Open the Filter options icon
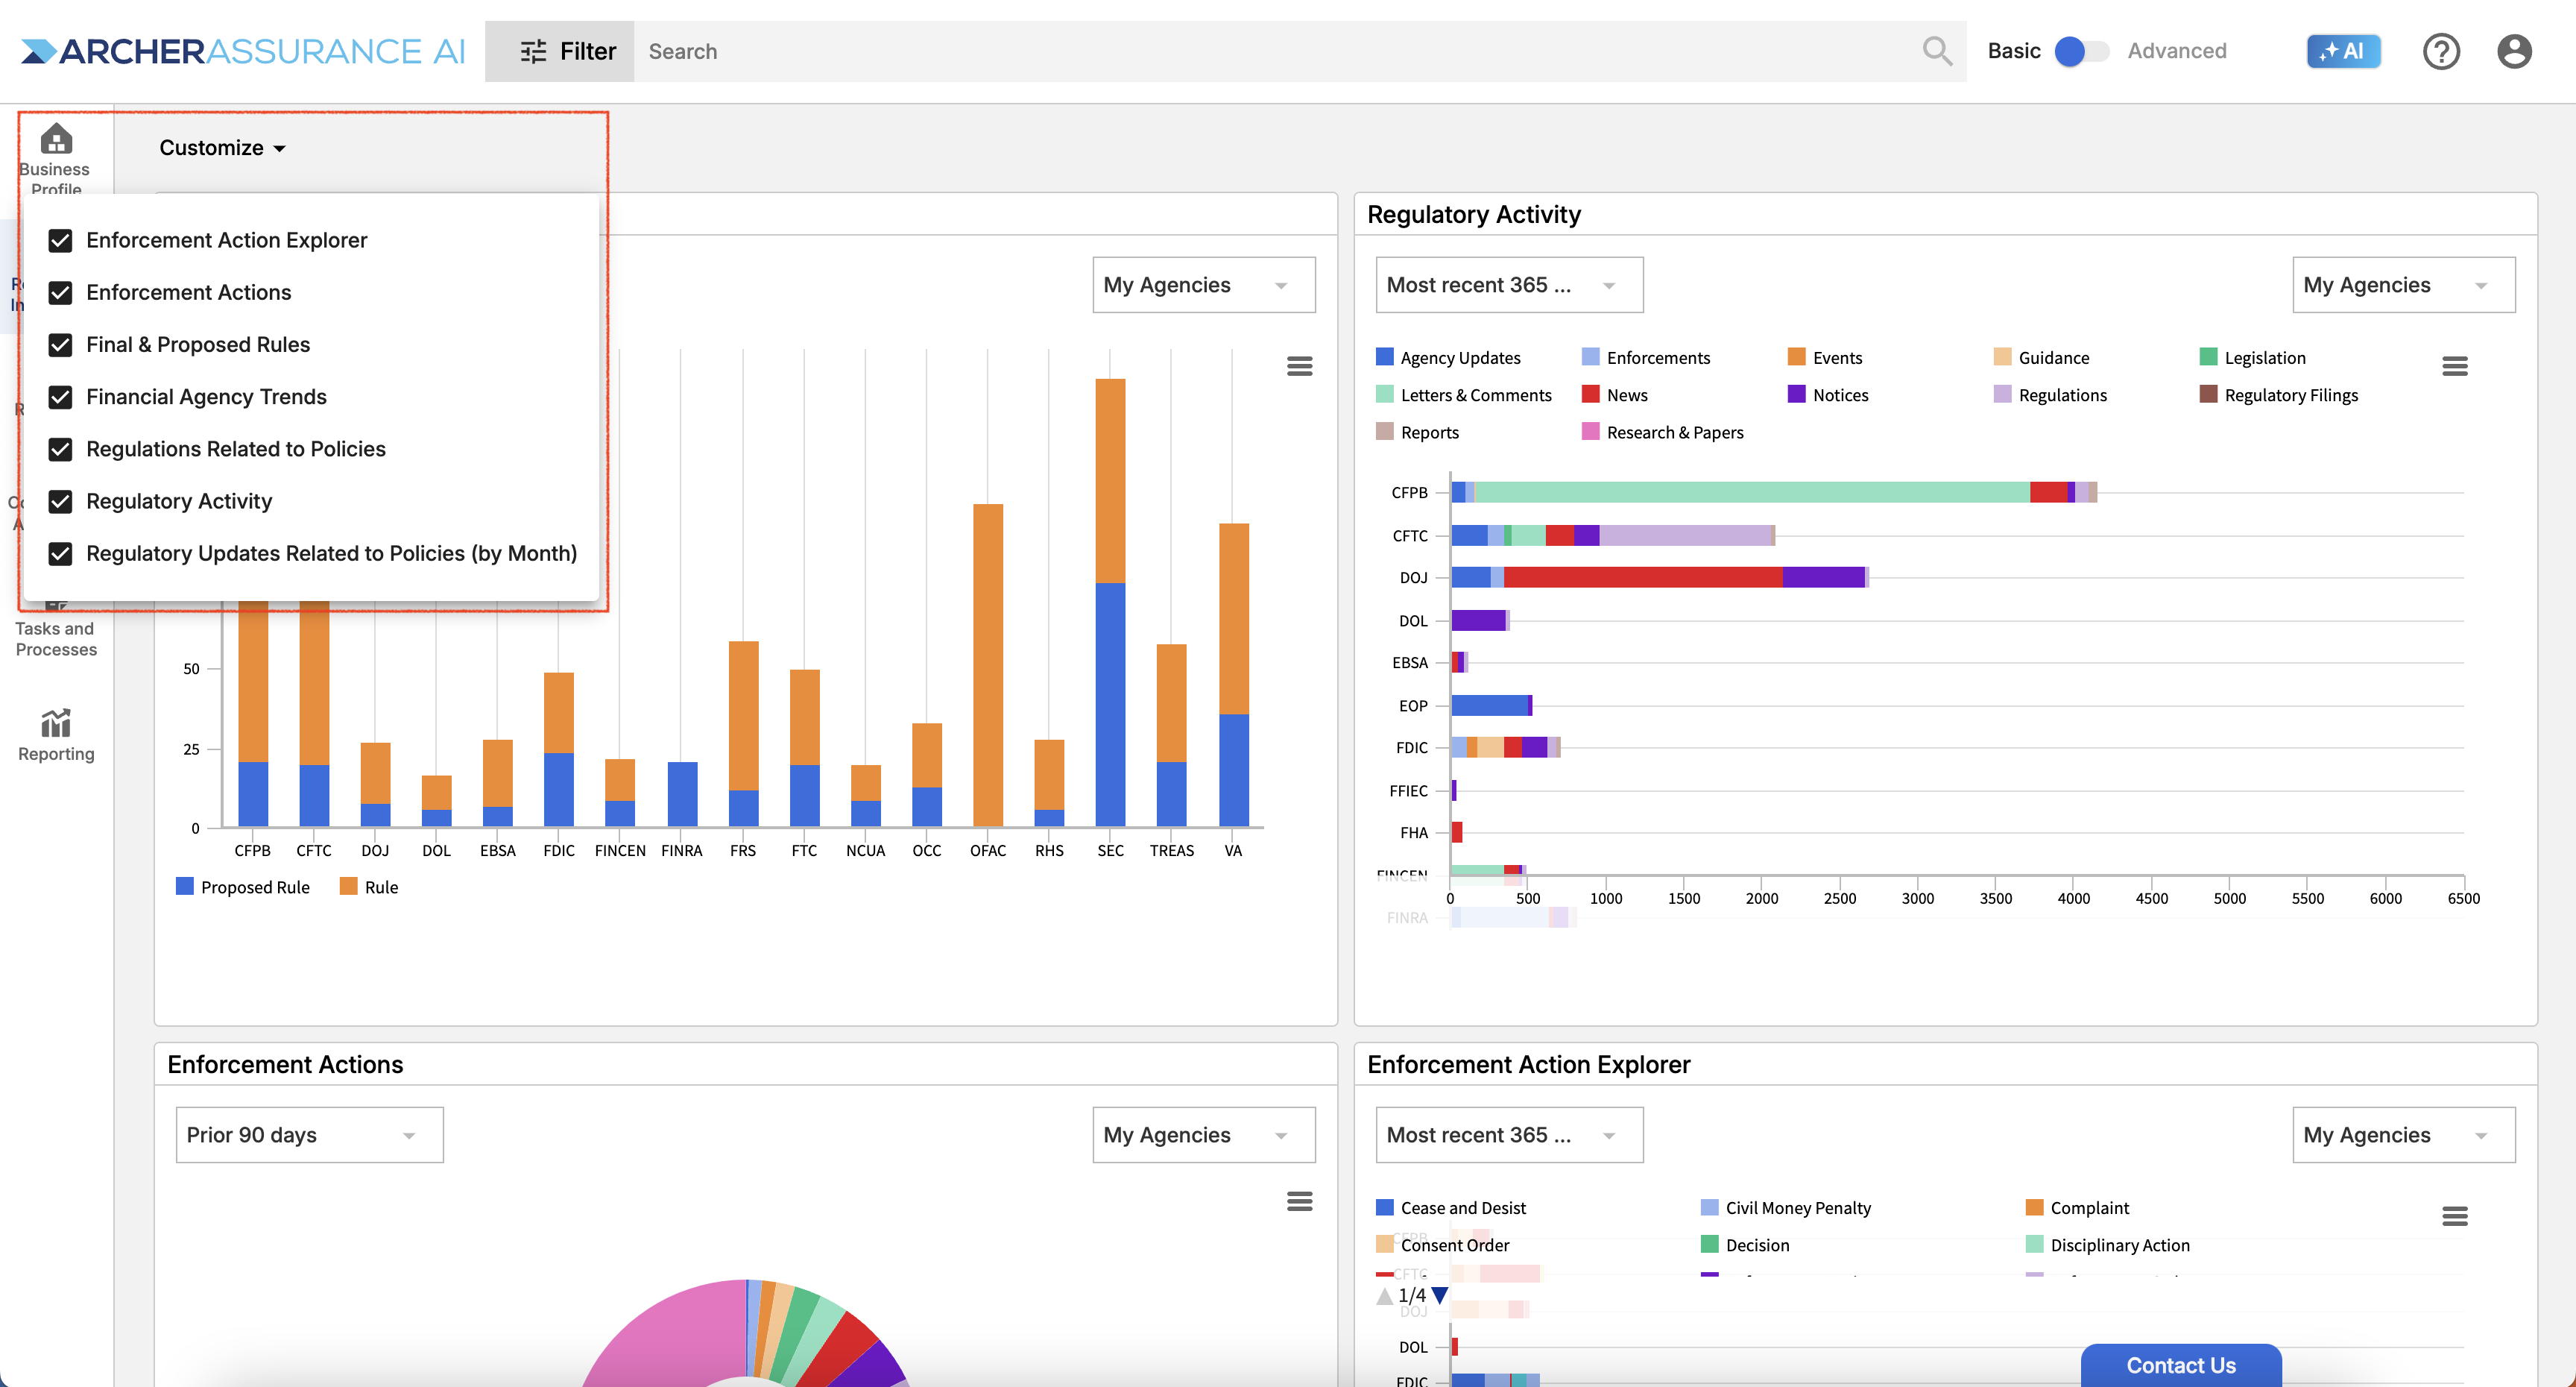2576x1387 pixels. pos(533,51)
